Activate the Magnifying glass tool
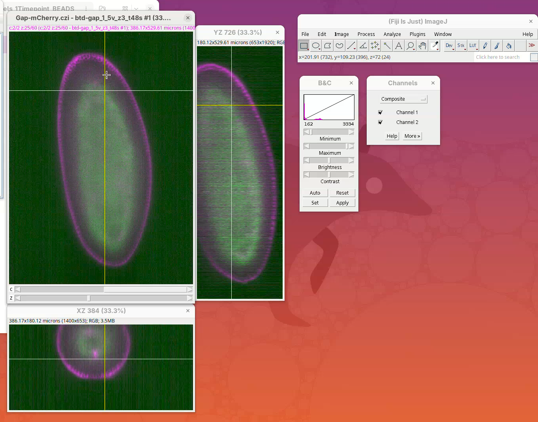Viewport: 538px width, 422px height. 411,46
